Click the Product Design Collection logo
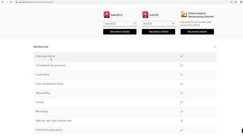 tap(184, 14)
